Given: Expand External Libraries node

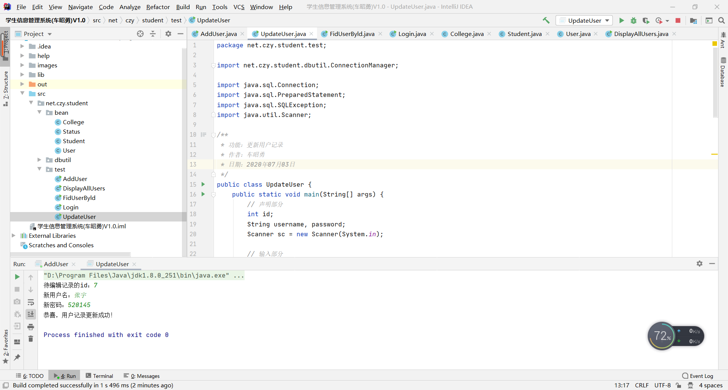Looking at the screenshot, I should click(14, 236).
